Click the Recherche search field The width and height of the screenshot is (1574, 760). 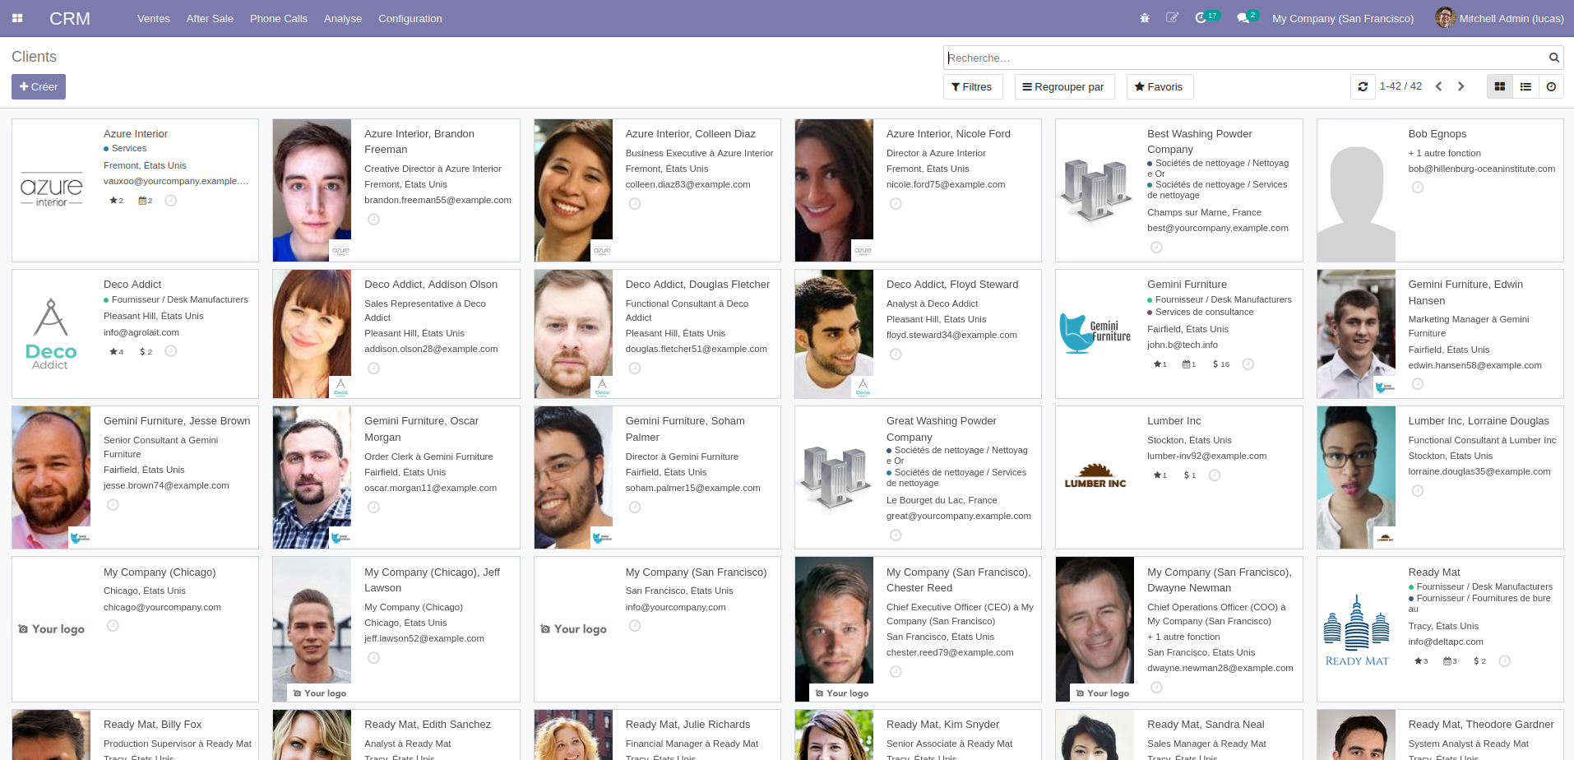click(1245, 58)
